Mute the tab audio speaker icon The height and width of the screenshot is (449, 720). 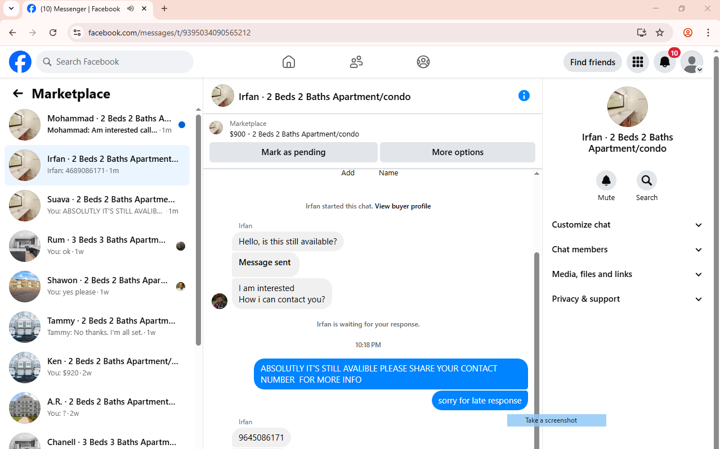131,8
